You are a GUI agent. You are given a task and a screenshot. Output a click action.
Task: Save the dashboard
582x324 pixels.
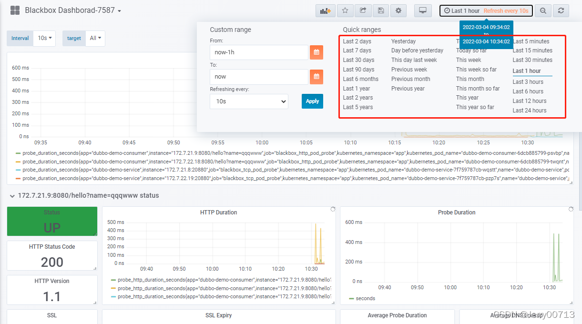click(x=380, y=10)
